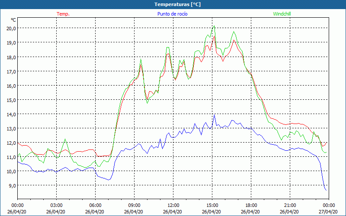
Task: Click the 20,0 value on the Y axis
Action: tap(11, 28)
